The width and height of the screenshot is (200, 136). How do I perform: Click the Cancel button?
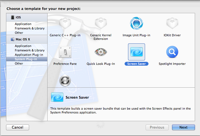[18, 127]
